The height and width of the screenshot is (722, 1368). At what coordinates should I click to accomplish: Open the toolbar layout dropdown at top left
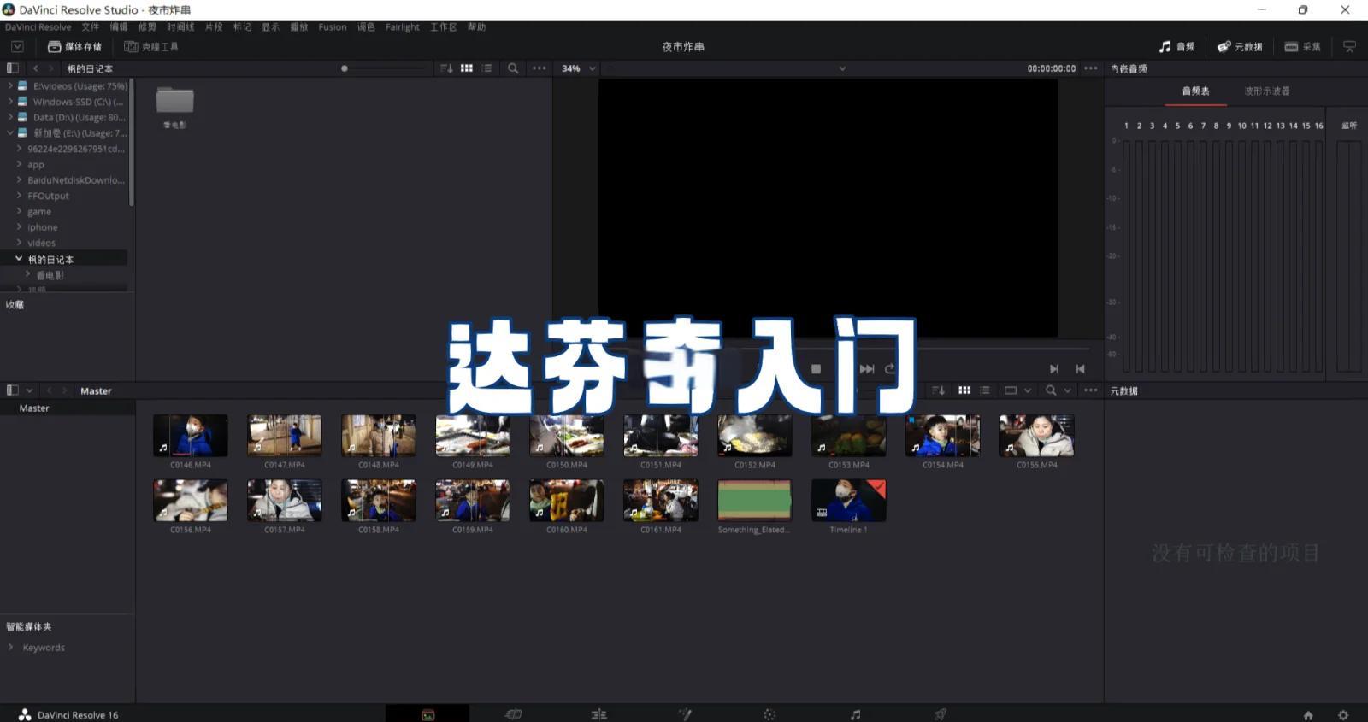pos(17,47)
